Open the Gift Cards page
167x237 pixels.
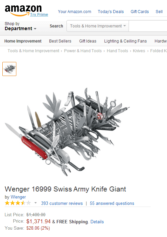pyautogui.click(x=140, y=12)
